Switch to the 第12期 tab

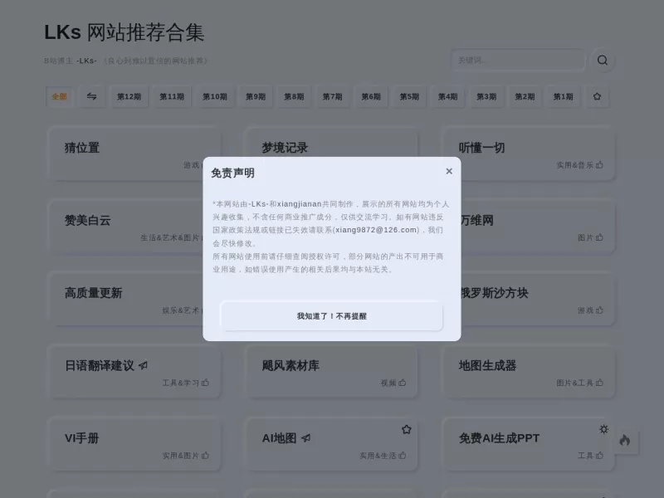(x=129, y=96)
